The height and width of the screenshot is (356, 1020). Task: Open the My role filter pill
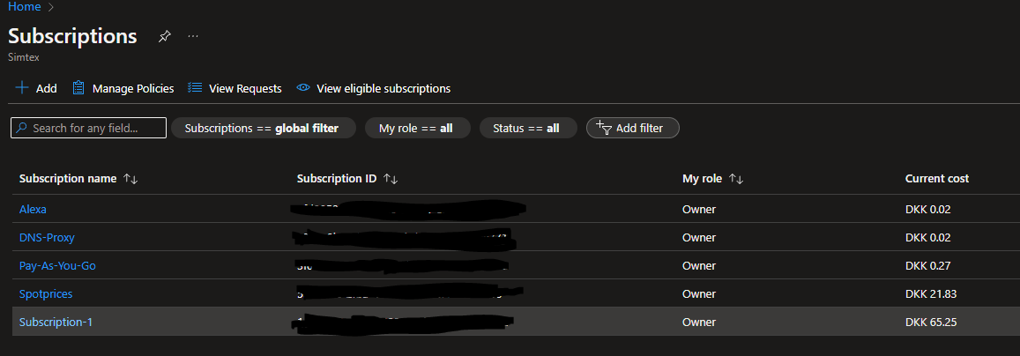coord(417,128)
